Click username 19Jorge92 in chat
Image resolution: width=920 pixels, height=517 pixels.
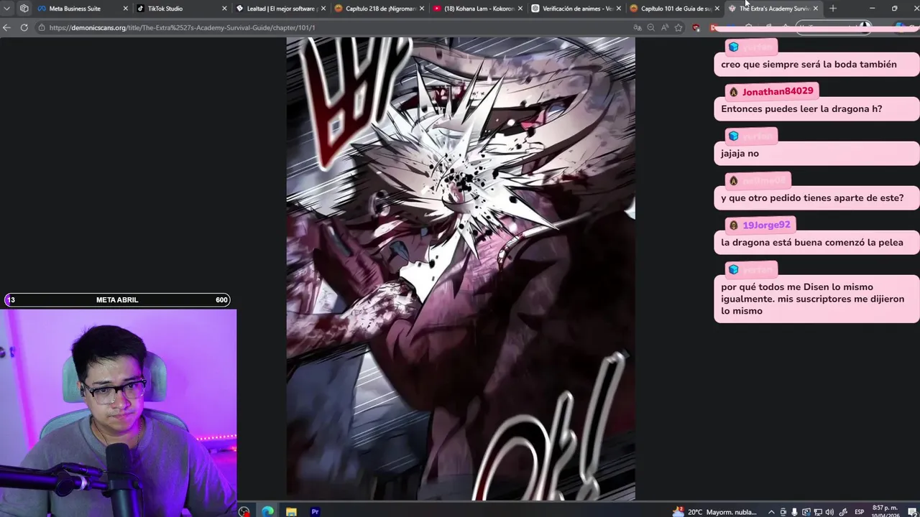click(x=766, y=225)
